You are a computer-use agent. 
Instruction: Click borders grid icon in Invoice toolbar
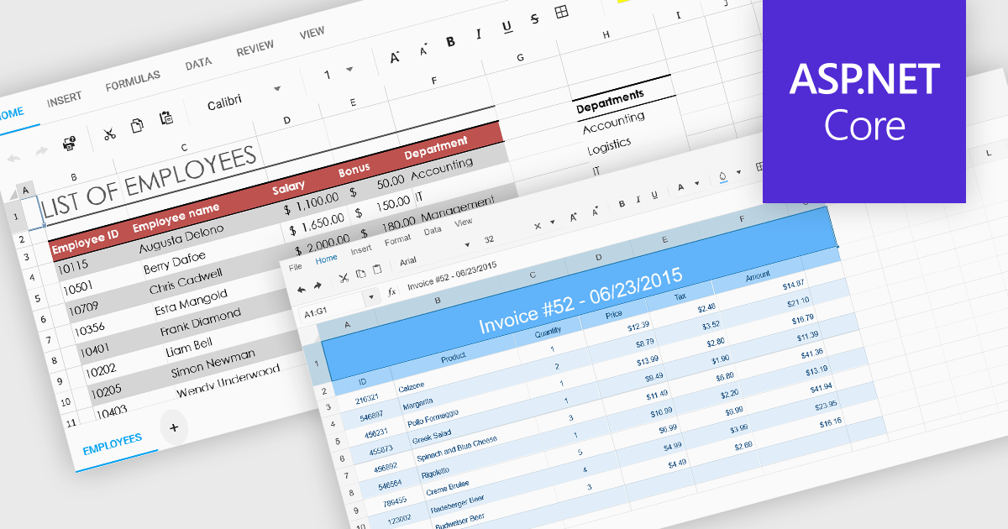coord(760,167)
